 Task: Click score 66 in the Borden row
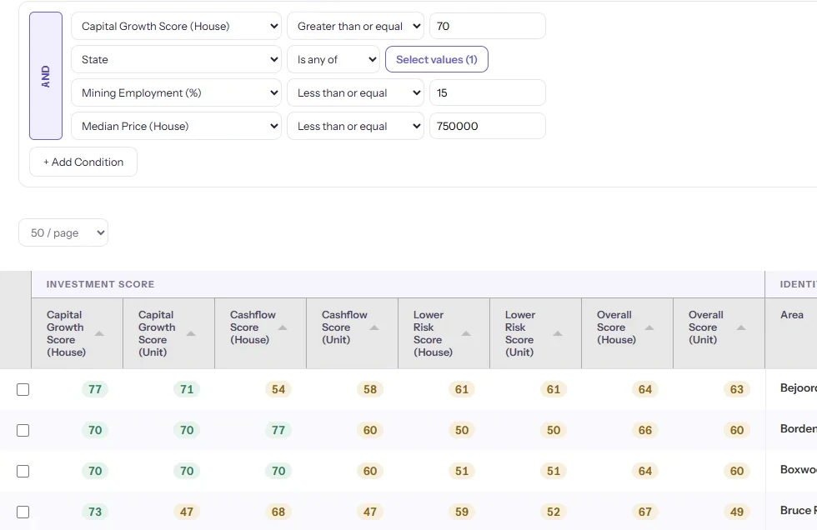coord(645,430)
